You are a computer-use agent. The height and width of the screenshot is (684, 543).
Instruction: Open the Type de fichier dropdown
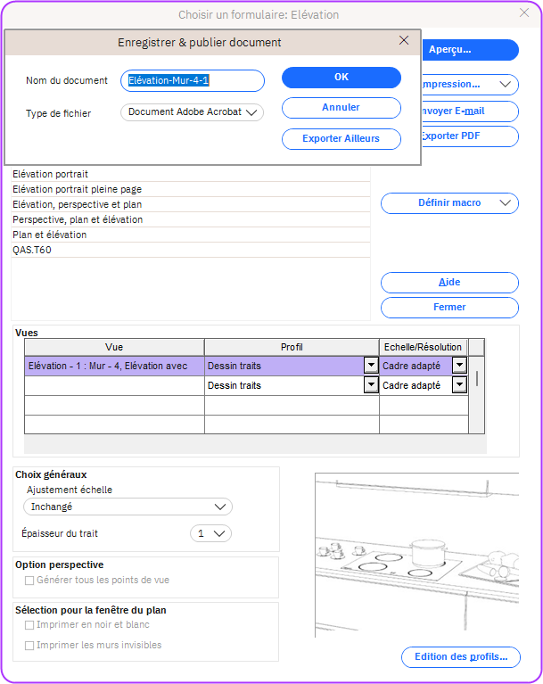pos(192,112)
